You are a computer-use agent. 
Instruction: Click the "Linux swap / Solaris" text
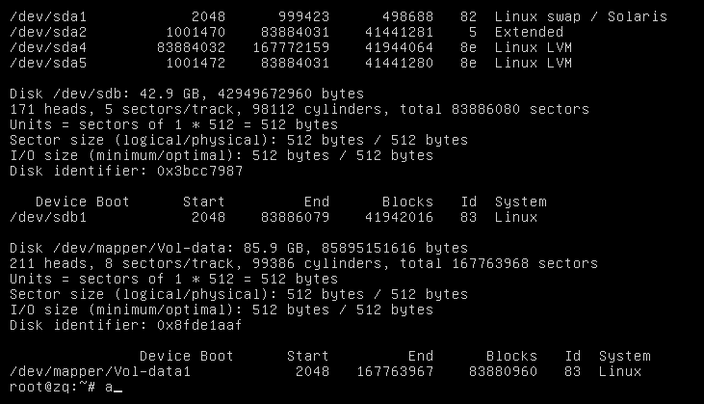593,17
